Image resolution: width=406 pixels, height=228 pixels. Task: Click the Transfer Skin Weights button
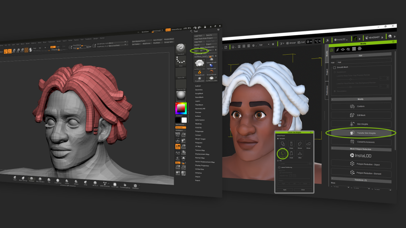pos(361,133)
